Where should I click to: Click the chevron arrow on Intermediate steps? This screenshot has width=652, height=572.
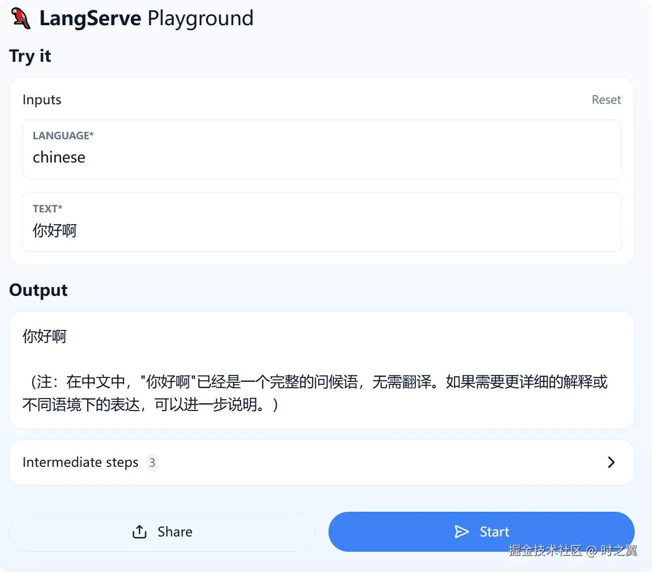point(611,462)
